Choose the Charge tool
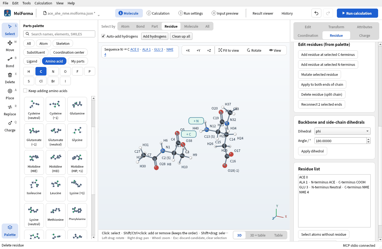 click(10, 126)
